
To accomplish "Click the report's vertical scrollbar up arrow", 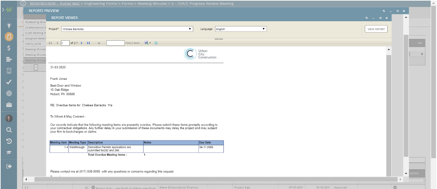I will tap(389, 49).
